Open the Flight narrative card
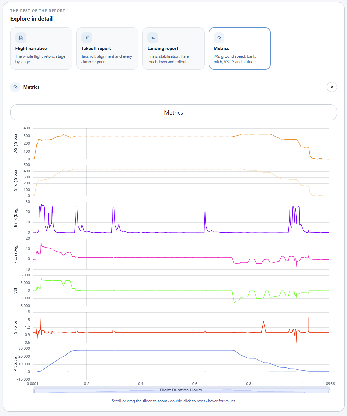 click(41, 48)
